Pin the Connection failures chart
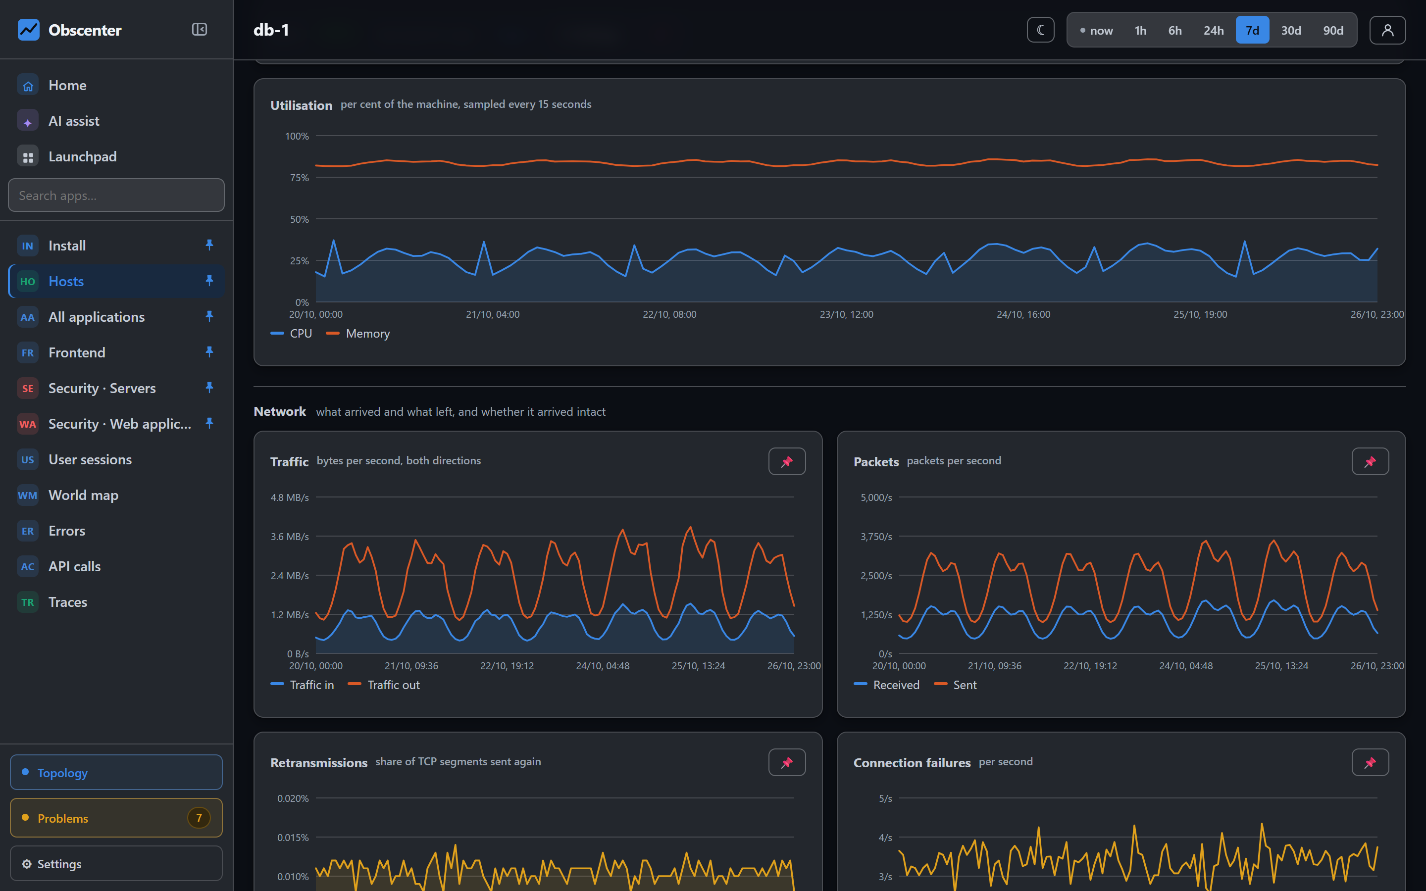 tap(1370, 762)
